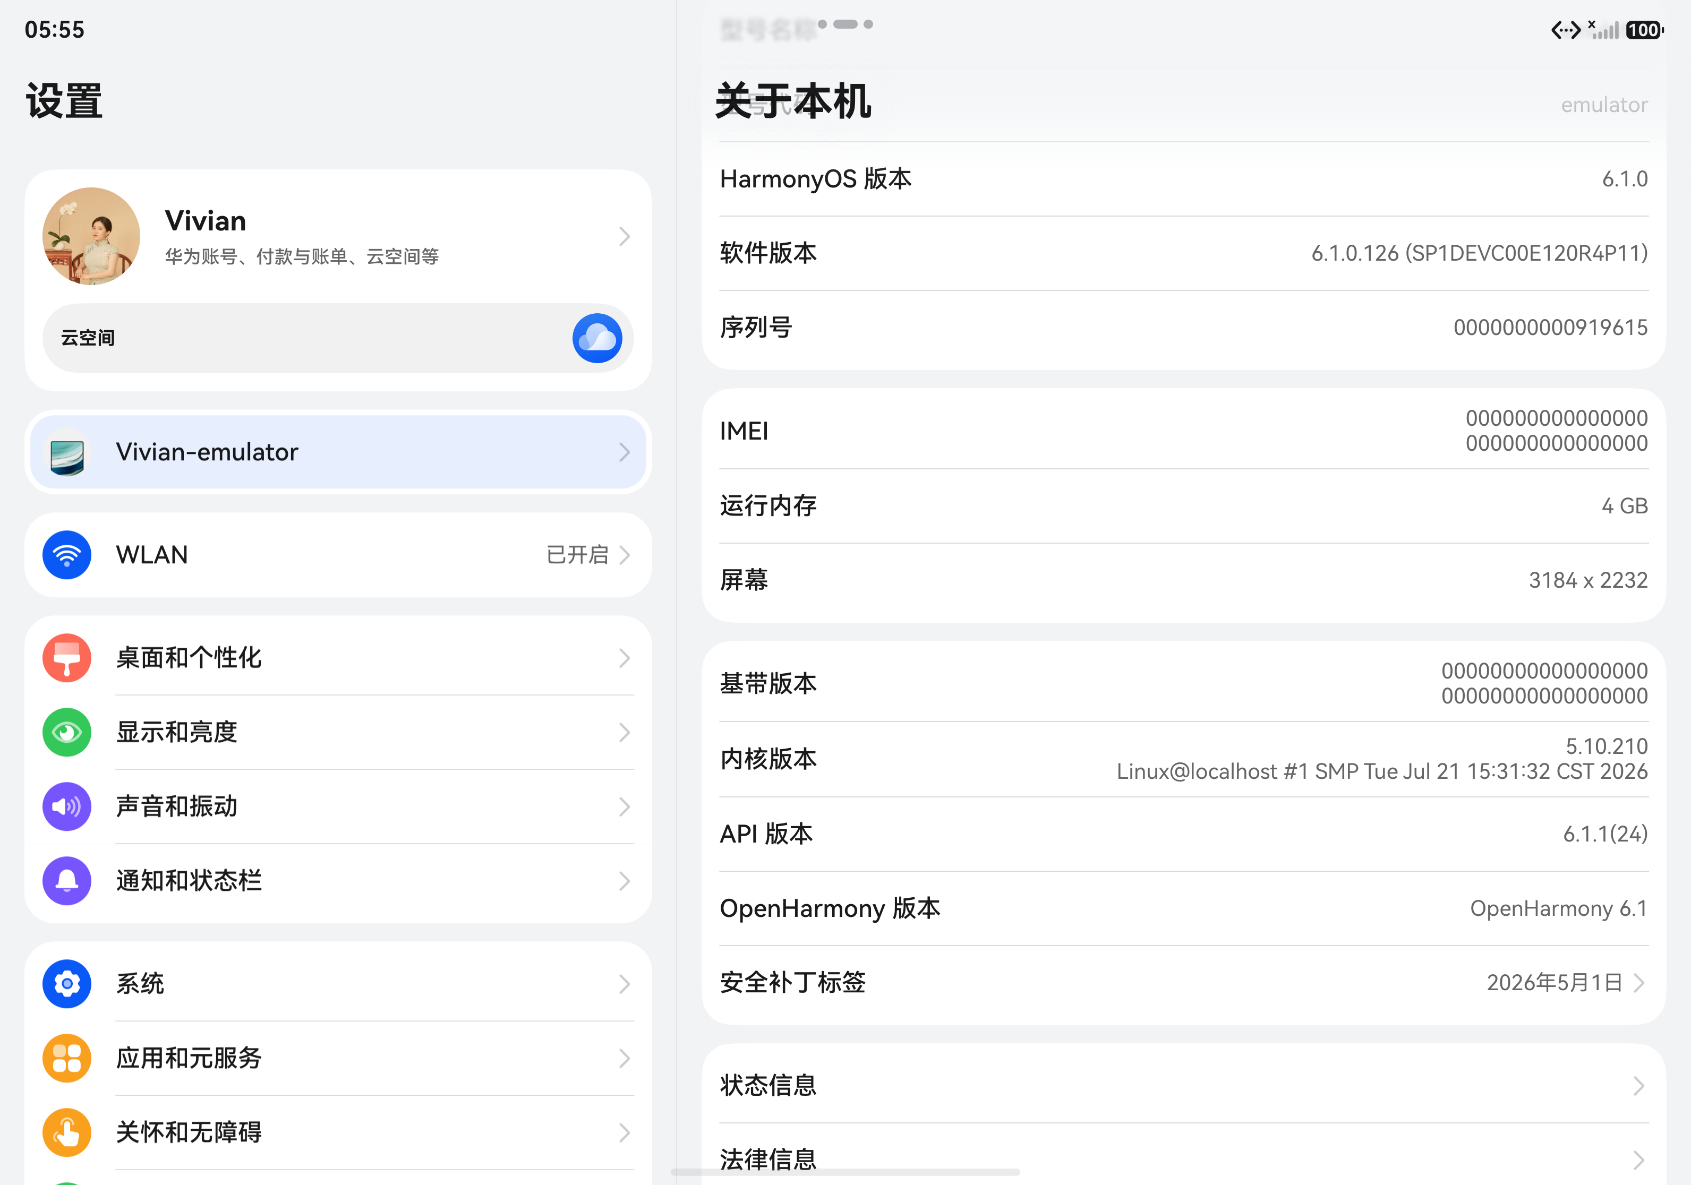Expand 声音和振动 chevron
The image size is (1691, 1185).
pyautogui.click(x=625, y=806)
